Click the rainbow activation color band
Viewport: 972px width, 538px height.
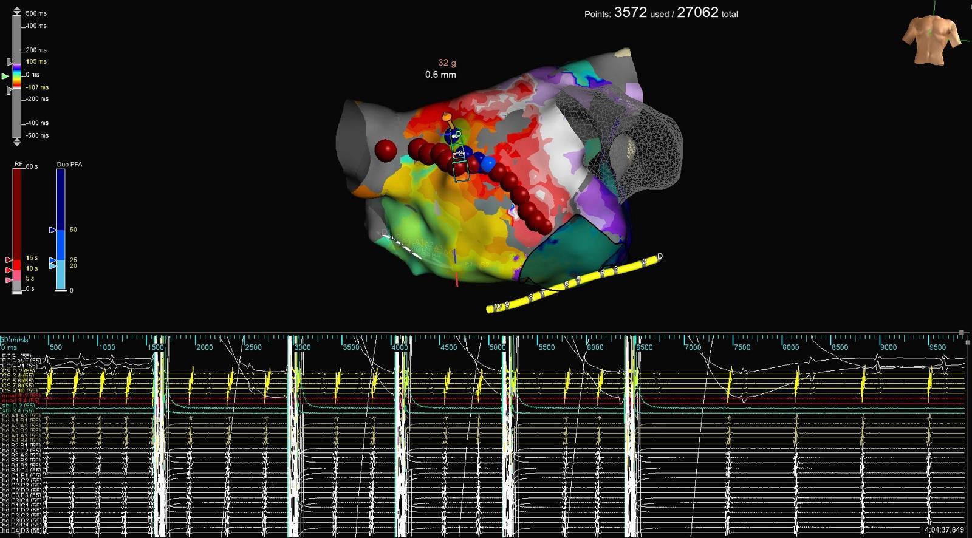17,75
